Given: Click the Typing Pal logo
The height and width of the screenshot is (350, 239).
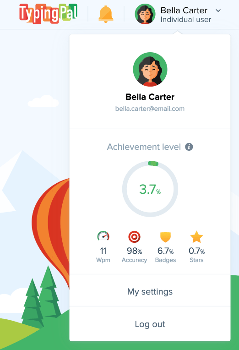Looking at the screenshot, I should tap(48, 14).
